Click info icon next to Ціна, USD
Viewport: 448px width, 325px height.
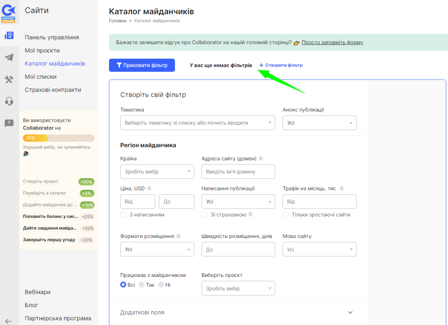click(149, 189)
